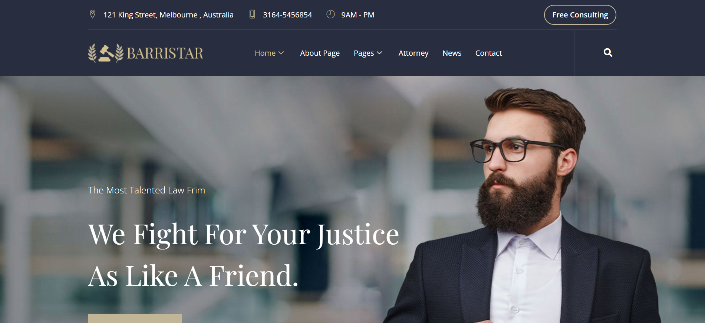Click the clock icon for opening hours

tap(330, 14)
